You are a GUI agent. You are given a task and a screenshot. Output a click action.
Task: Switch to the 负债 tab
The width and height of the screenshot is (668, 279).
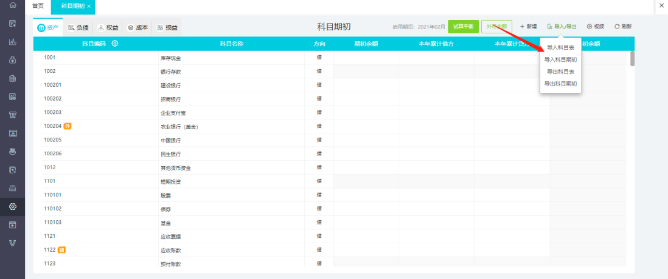point(78,28)
